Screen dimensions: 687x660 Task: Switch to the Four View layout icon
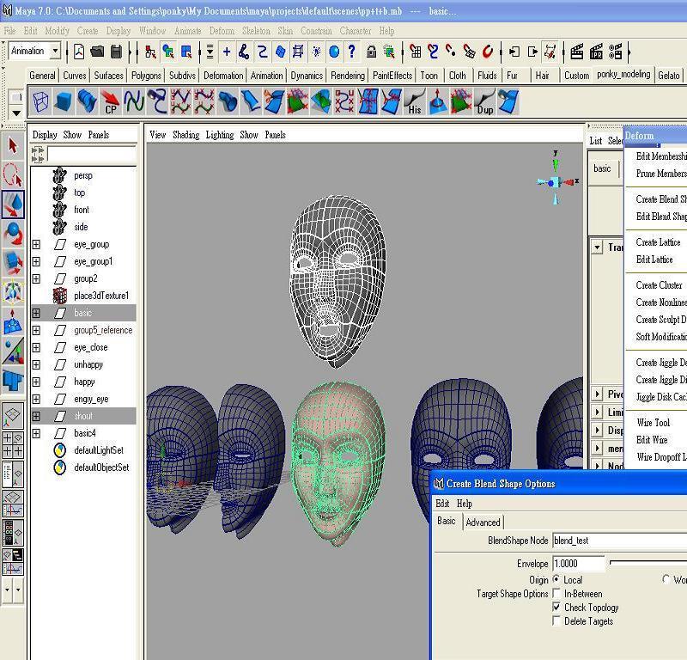click(x=13, y=444)
